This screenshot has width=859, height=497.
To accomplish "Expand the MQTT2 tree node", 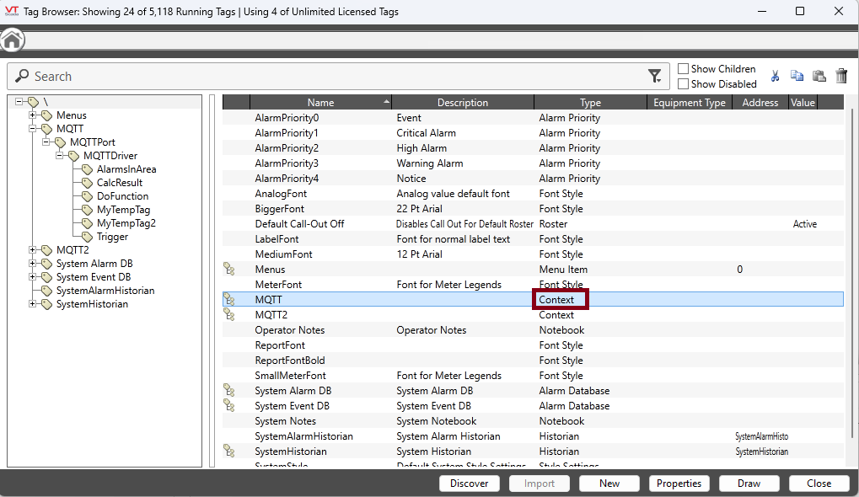I will 33,250.
